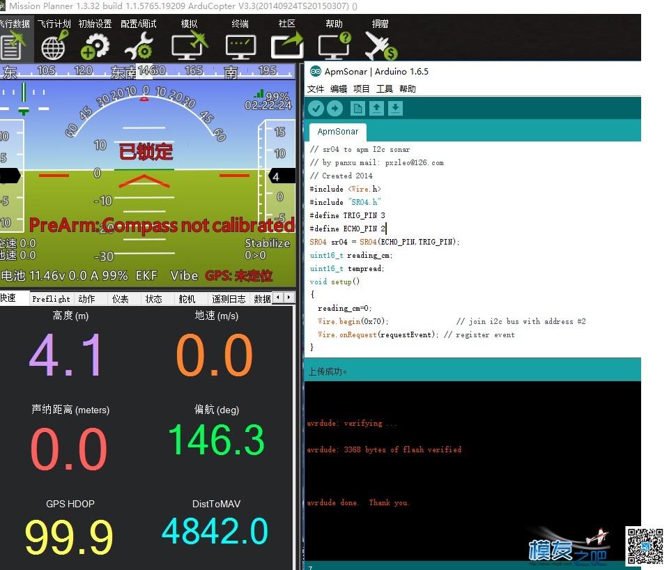Click 上传成功 upload status message
Screen dimensions: 669x570
tap(328, 371)
